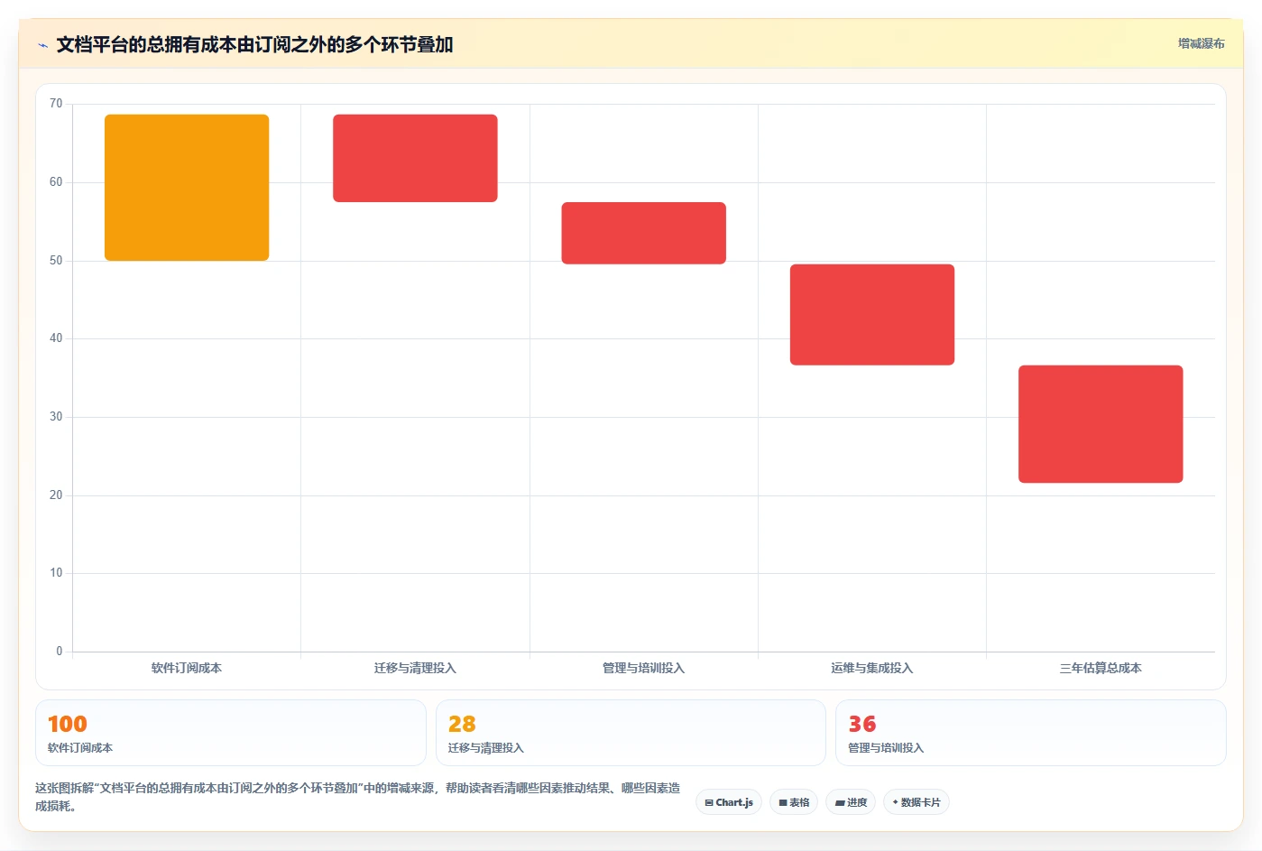
Task: Click 软件订阅成本 caption under 100
Action: pyautogui.click(x=80, y=748)
